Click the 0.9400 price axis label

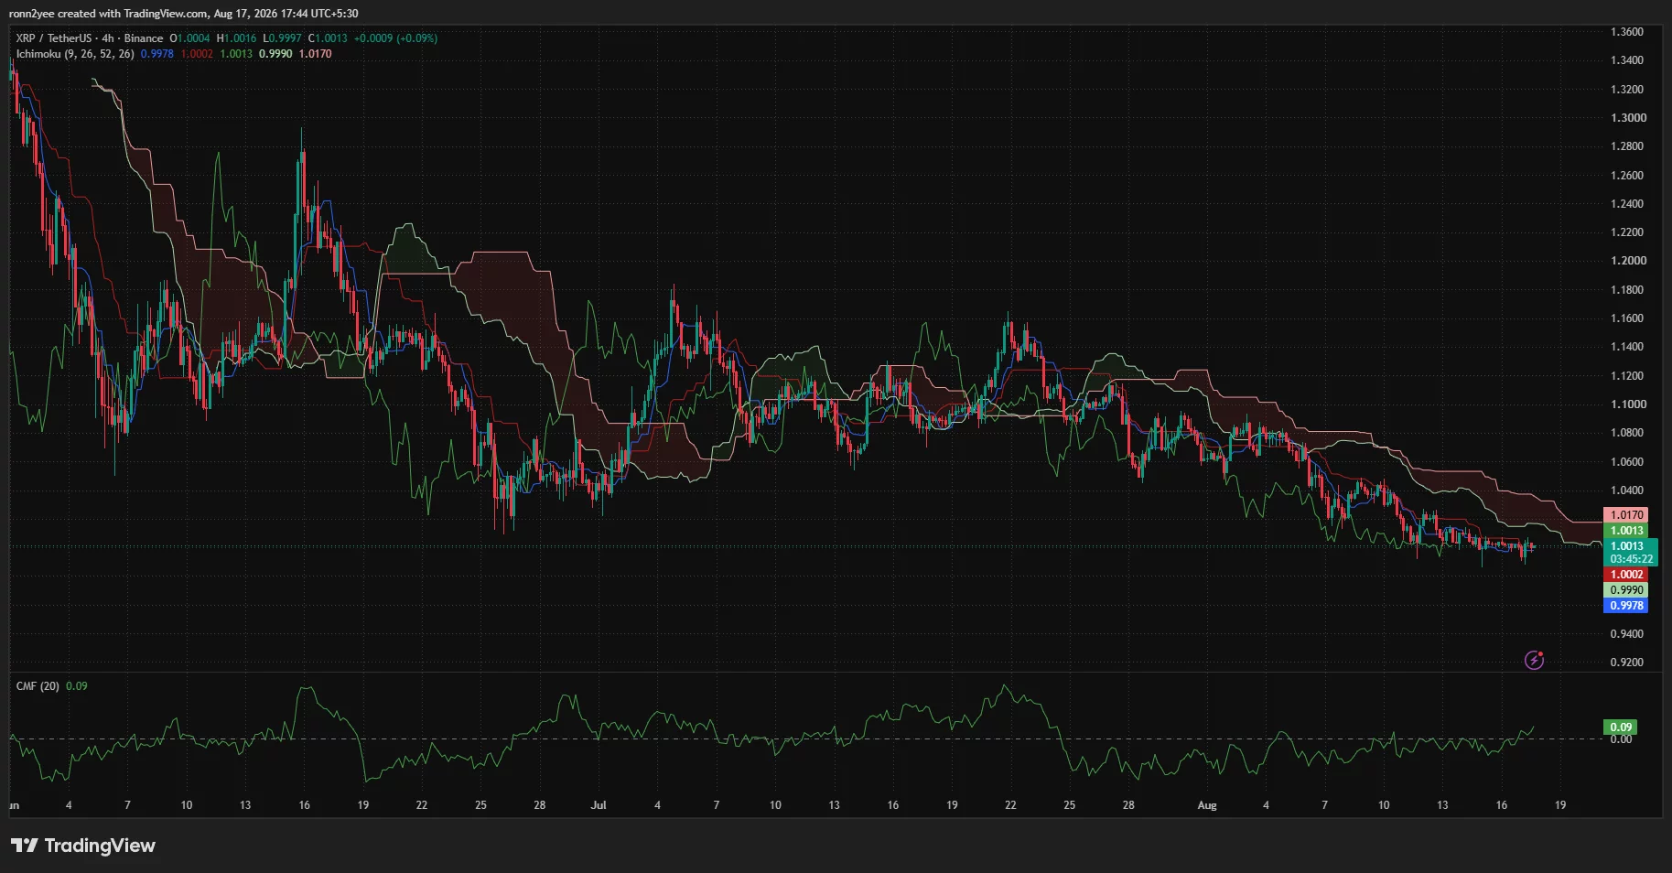(1626, 634)
